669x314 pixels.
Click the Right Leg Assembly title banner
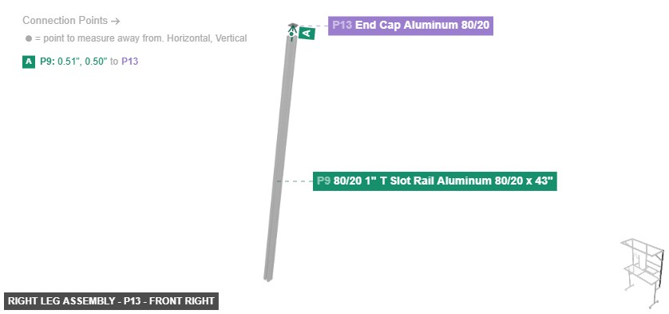coord(111,301)
